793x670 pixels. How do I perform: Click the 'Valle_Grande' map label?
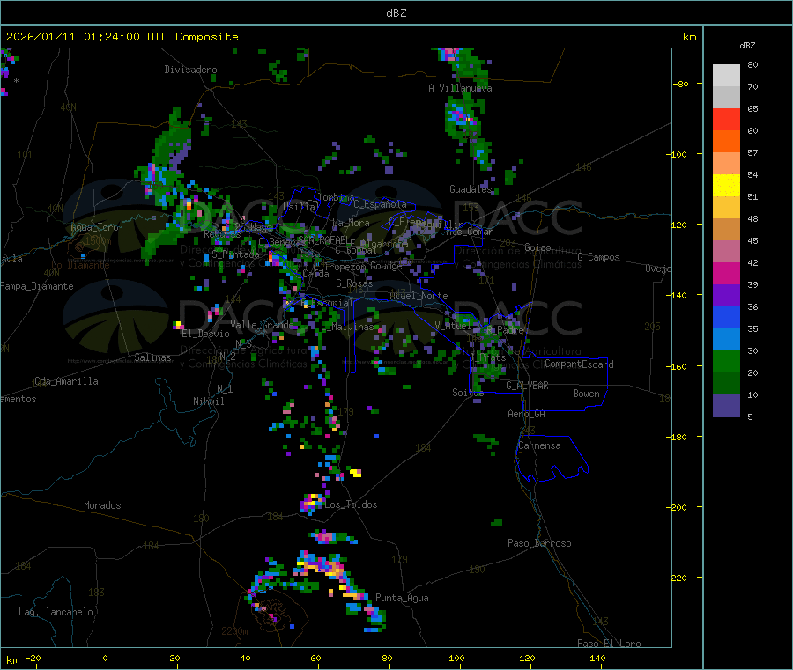click(x=262, y=324)
